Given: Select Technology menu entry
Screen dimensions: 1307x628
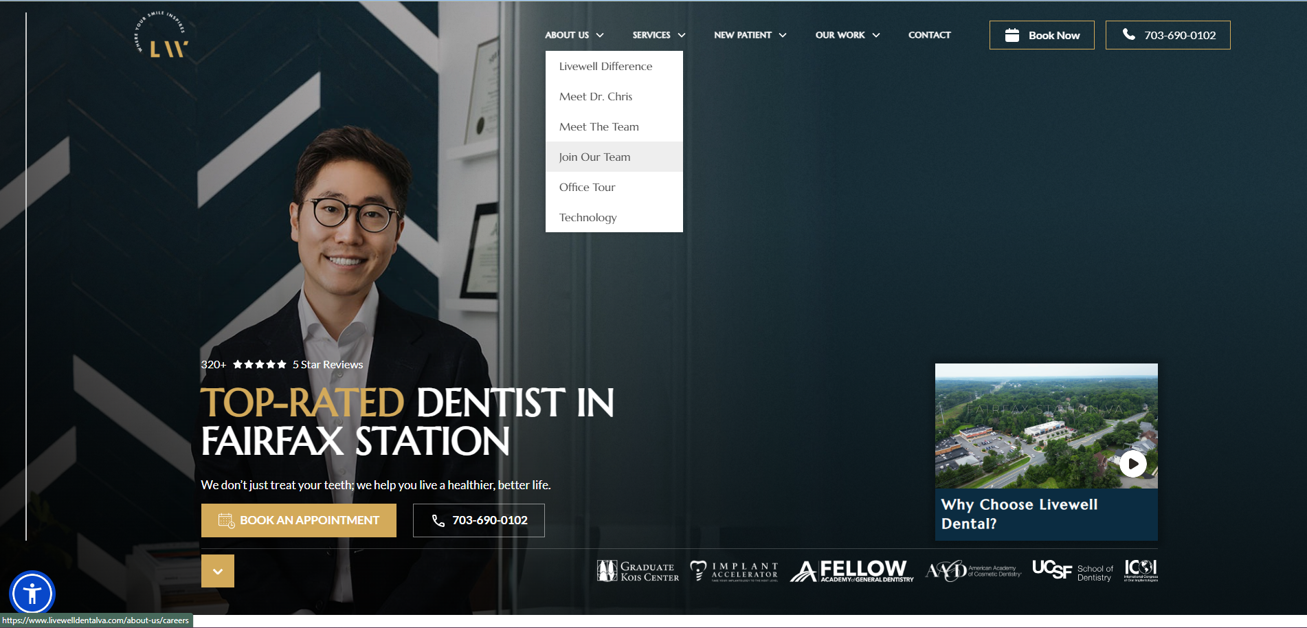Looking at the screenshot, I should pos(614,217).
